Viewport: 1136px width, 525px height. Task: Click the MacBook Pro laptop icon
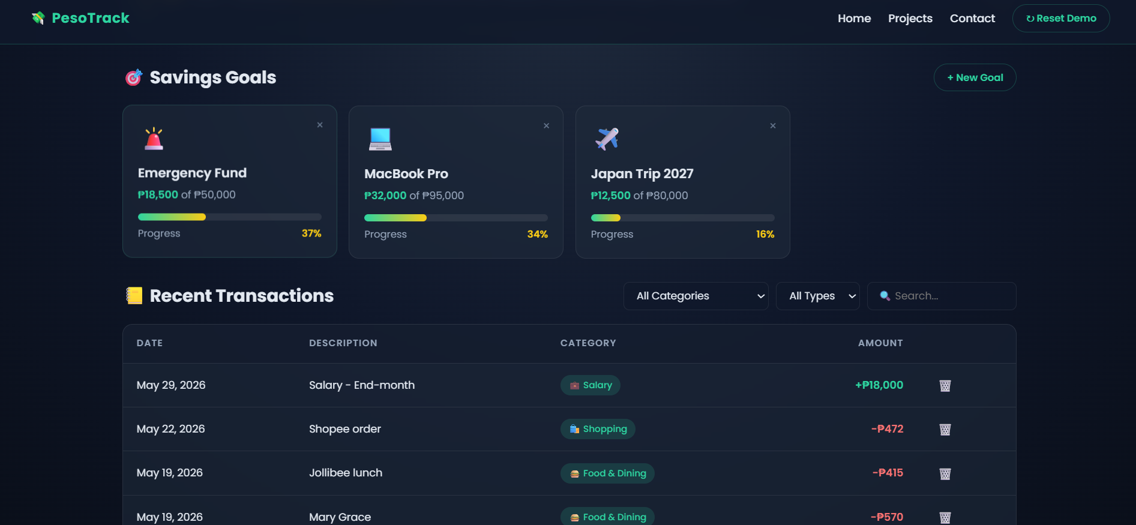pyautogui.click(x=380, y=139)
